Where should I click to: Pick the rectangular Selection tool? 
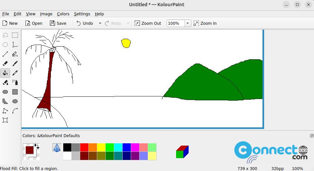(x=15, y=35)
